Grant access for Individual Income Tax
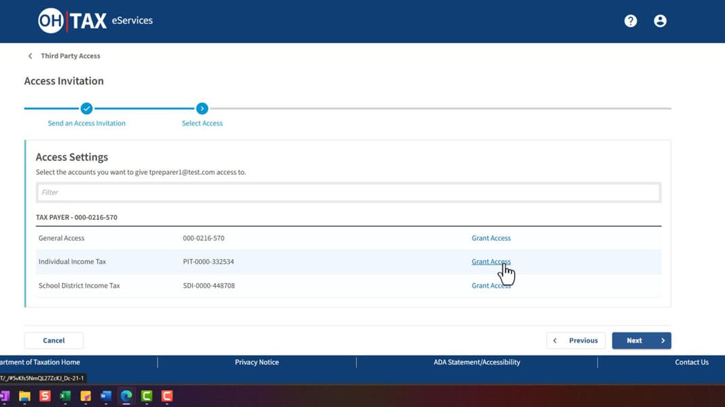Viewport: 725px width, 407px height. coord(491,262)
